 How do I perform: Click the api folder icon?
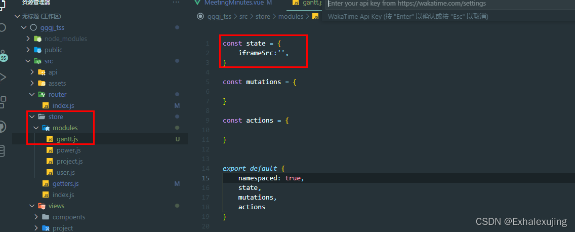click(x=42, y=72)
